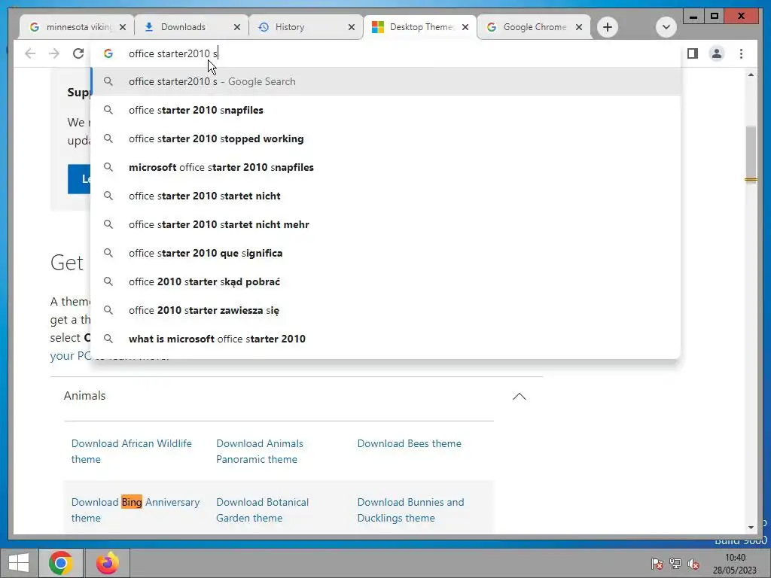
Task: Click the vertical scrollbar thumb
Action: coord(751,155)
